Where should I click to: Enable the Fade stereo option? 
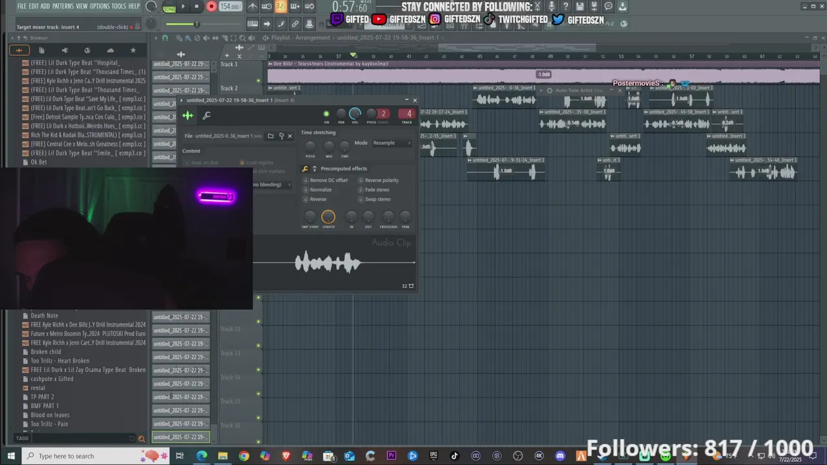(x=374, y=190)
